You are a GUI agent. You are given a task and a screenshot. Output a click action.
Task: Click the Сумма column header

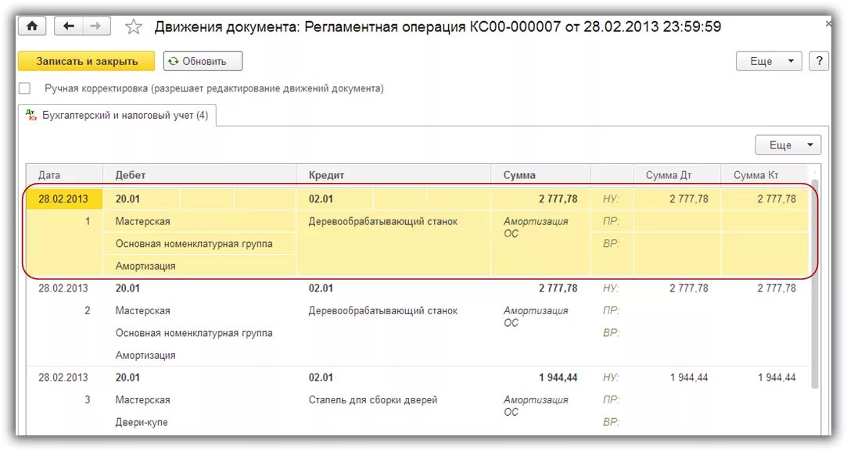click(519, 175)
